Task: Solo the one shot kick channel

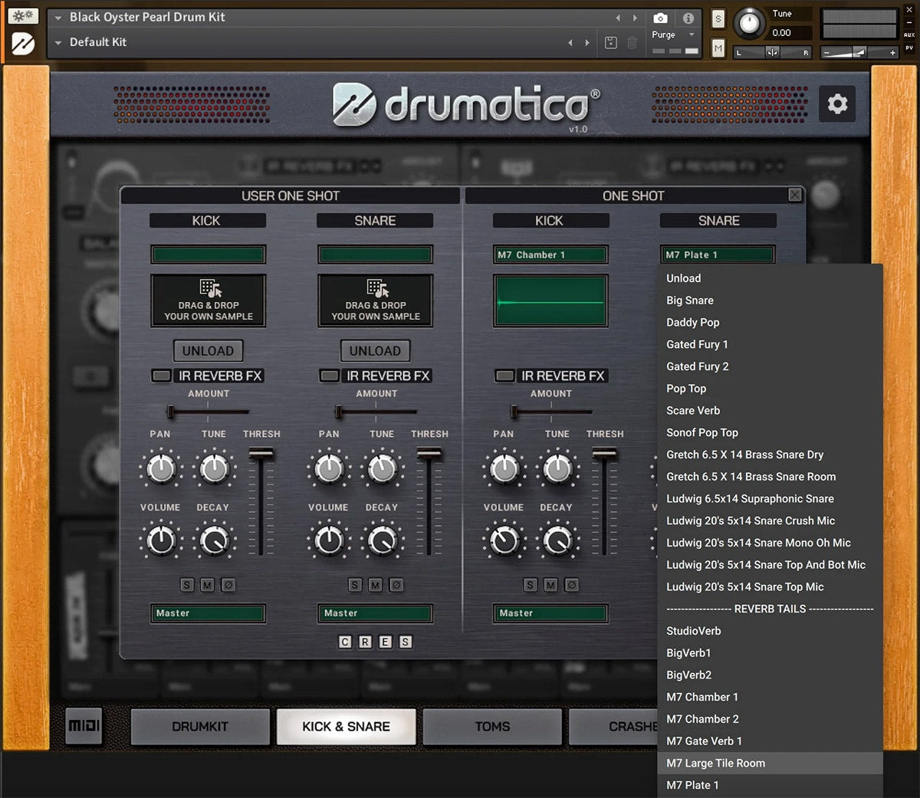Action: [x=530, y=585]
